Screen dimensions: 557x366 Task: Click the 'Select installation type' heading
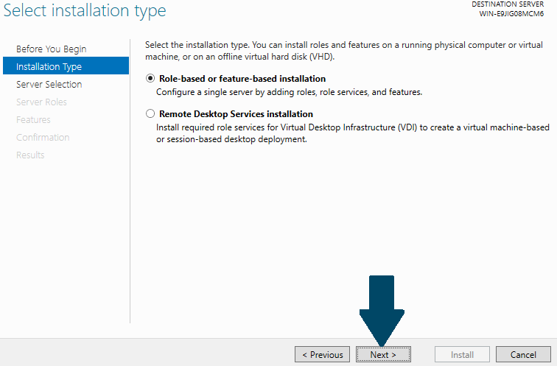pos(85,10)
